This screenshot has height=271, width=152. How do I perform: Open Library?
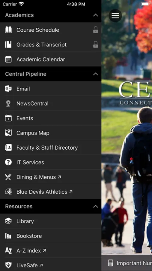pos(51,221)
